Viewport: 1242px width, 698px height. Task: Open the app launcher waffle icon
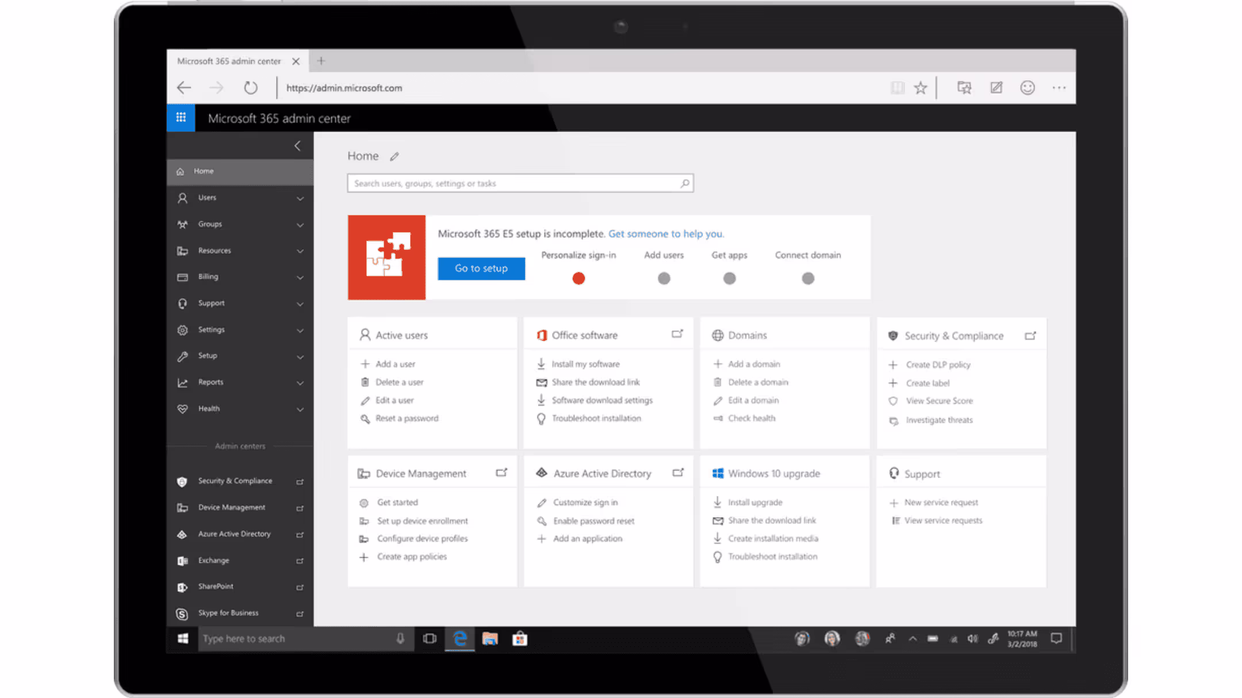click(181, 118)
